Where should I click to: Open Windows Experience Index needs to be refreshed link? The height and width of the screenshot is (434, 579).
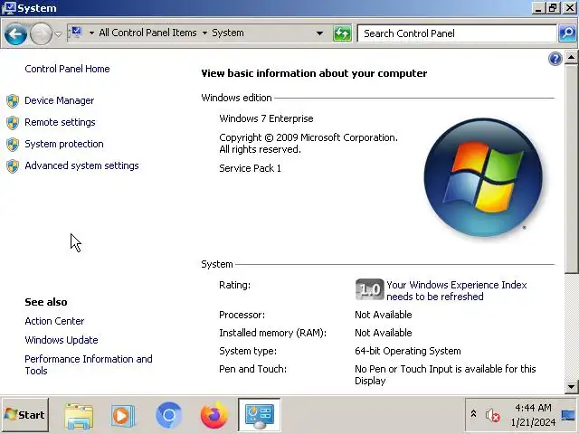(457, 291)
